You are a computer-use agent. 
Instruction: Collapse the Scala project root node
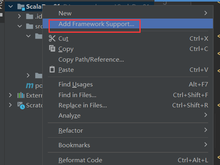[x=11, y=6]
